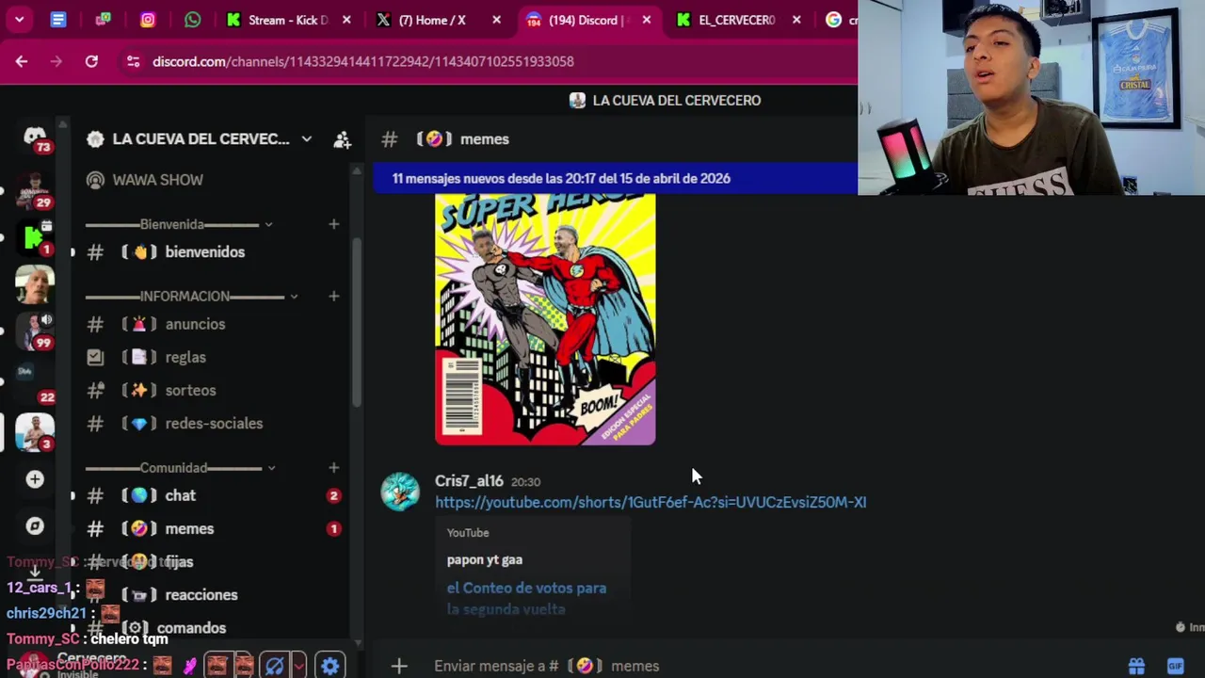The width and height of the screenshot is (1205, 678).
Task: Open the GIF picker button
Action: point(1175,666)
